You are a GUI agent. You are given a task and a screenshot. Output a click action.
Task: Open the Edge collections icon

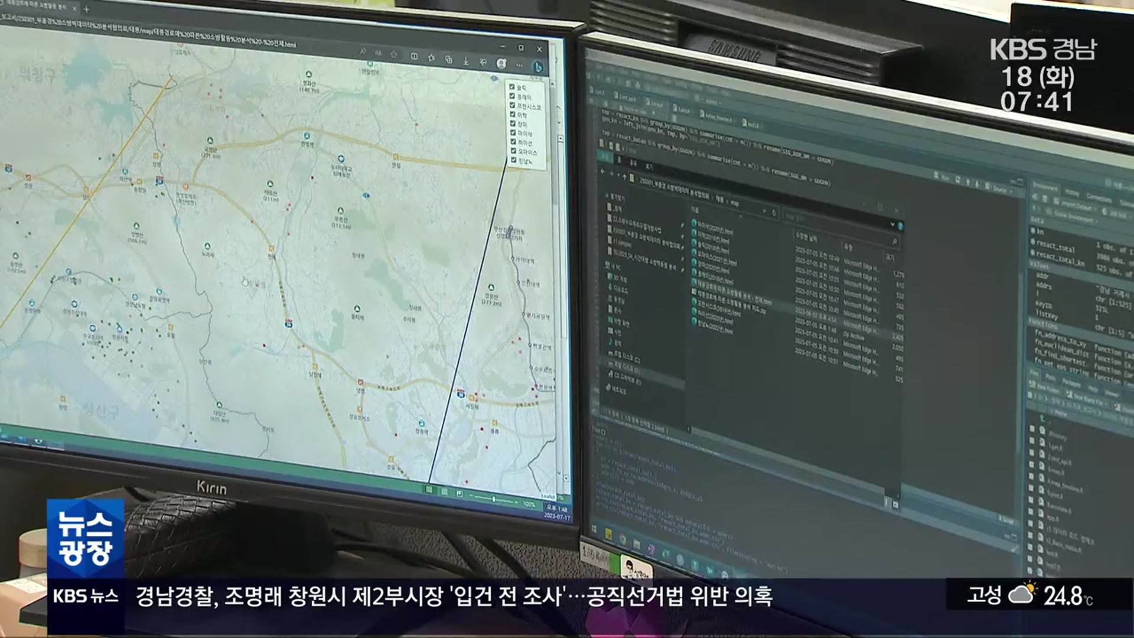(448, 59)
